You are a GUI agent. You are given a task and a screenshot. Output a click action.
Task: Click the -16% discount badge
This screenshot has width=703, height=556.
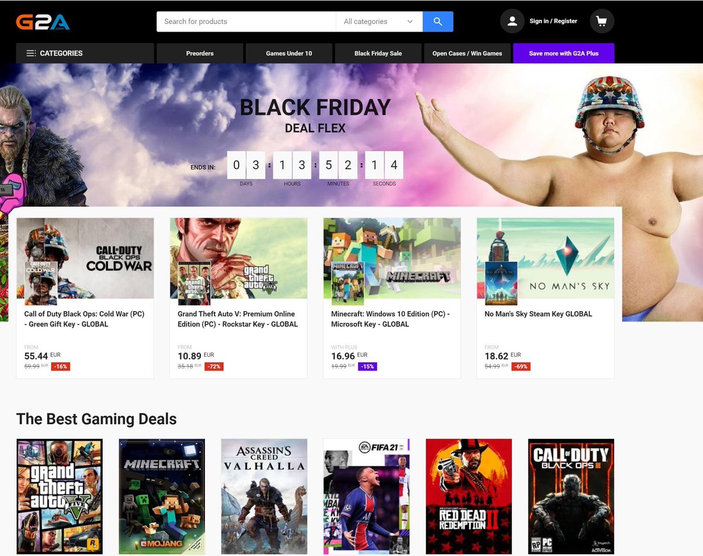[x=60, y=367]
